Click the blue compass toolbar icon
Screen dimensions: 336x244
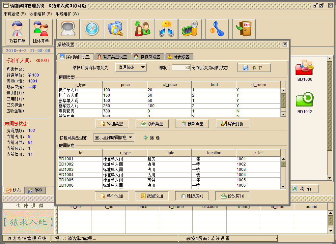[x=92, y=29]
